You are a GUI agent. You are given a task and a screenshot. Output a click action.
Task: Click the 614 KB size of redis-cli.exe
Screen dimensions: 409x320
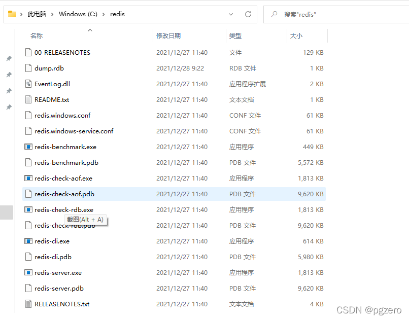313,241
